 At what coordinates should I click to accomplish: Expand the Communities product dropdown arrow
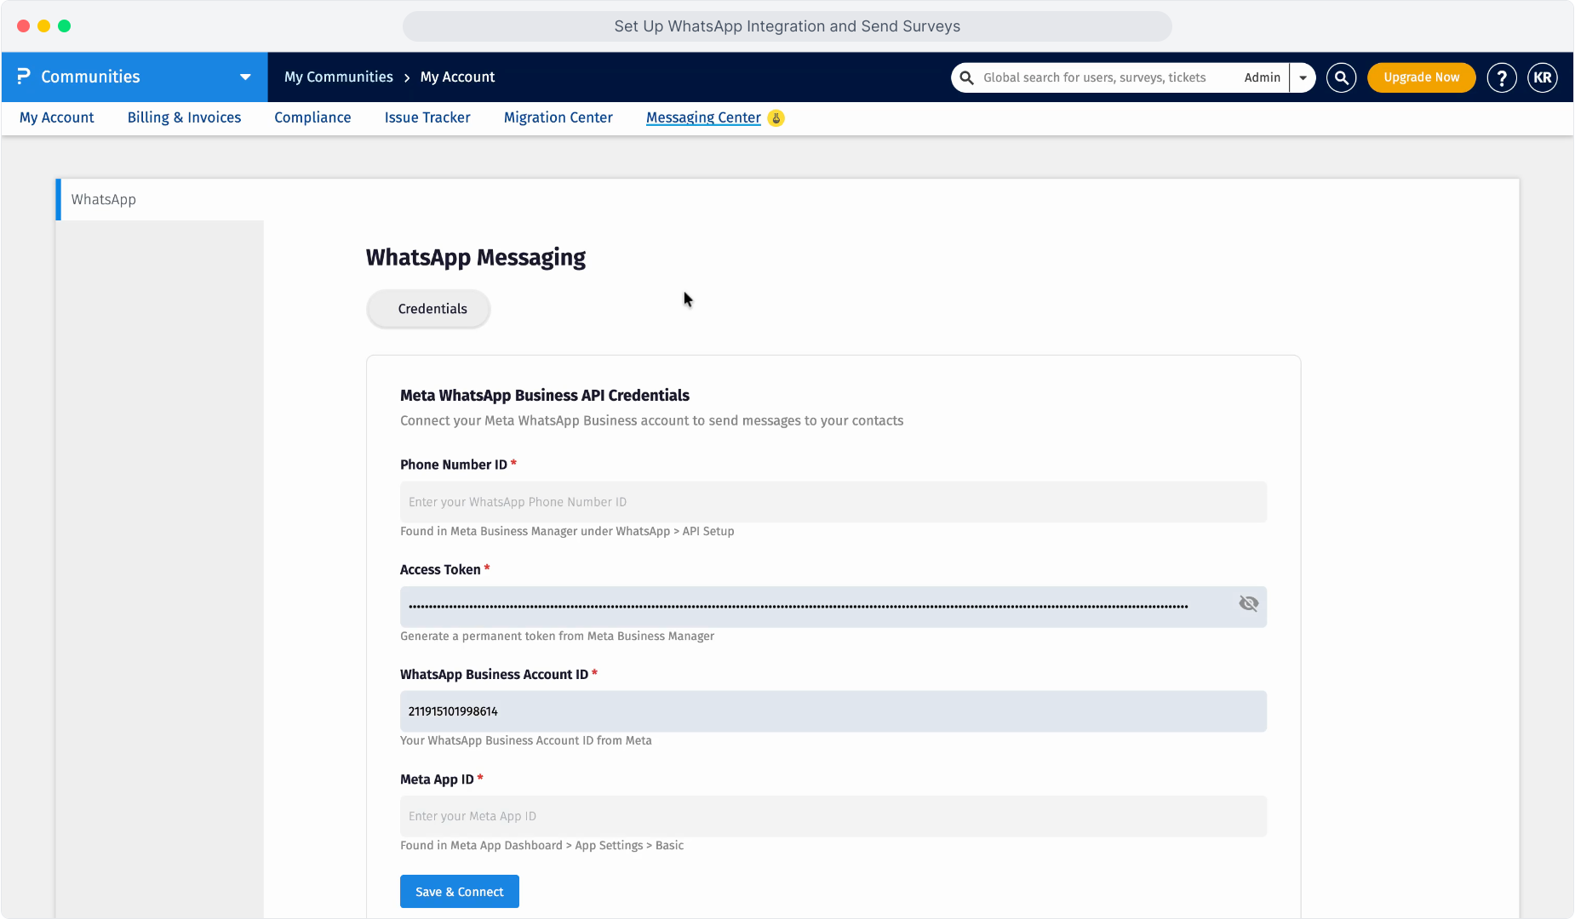pos(245,77)
